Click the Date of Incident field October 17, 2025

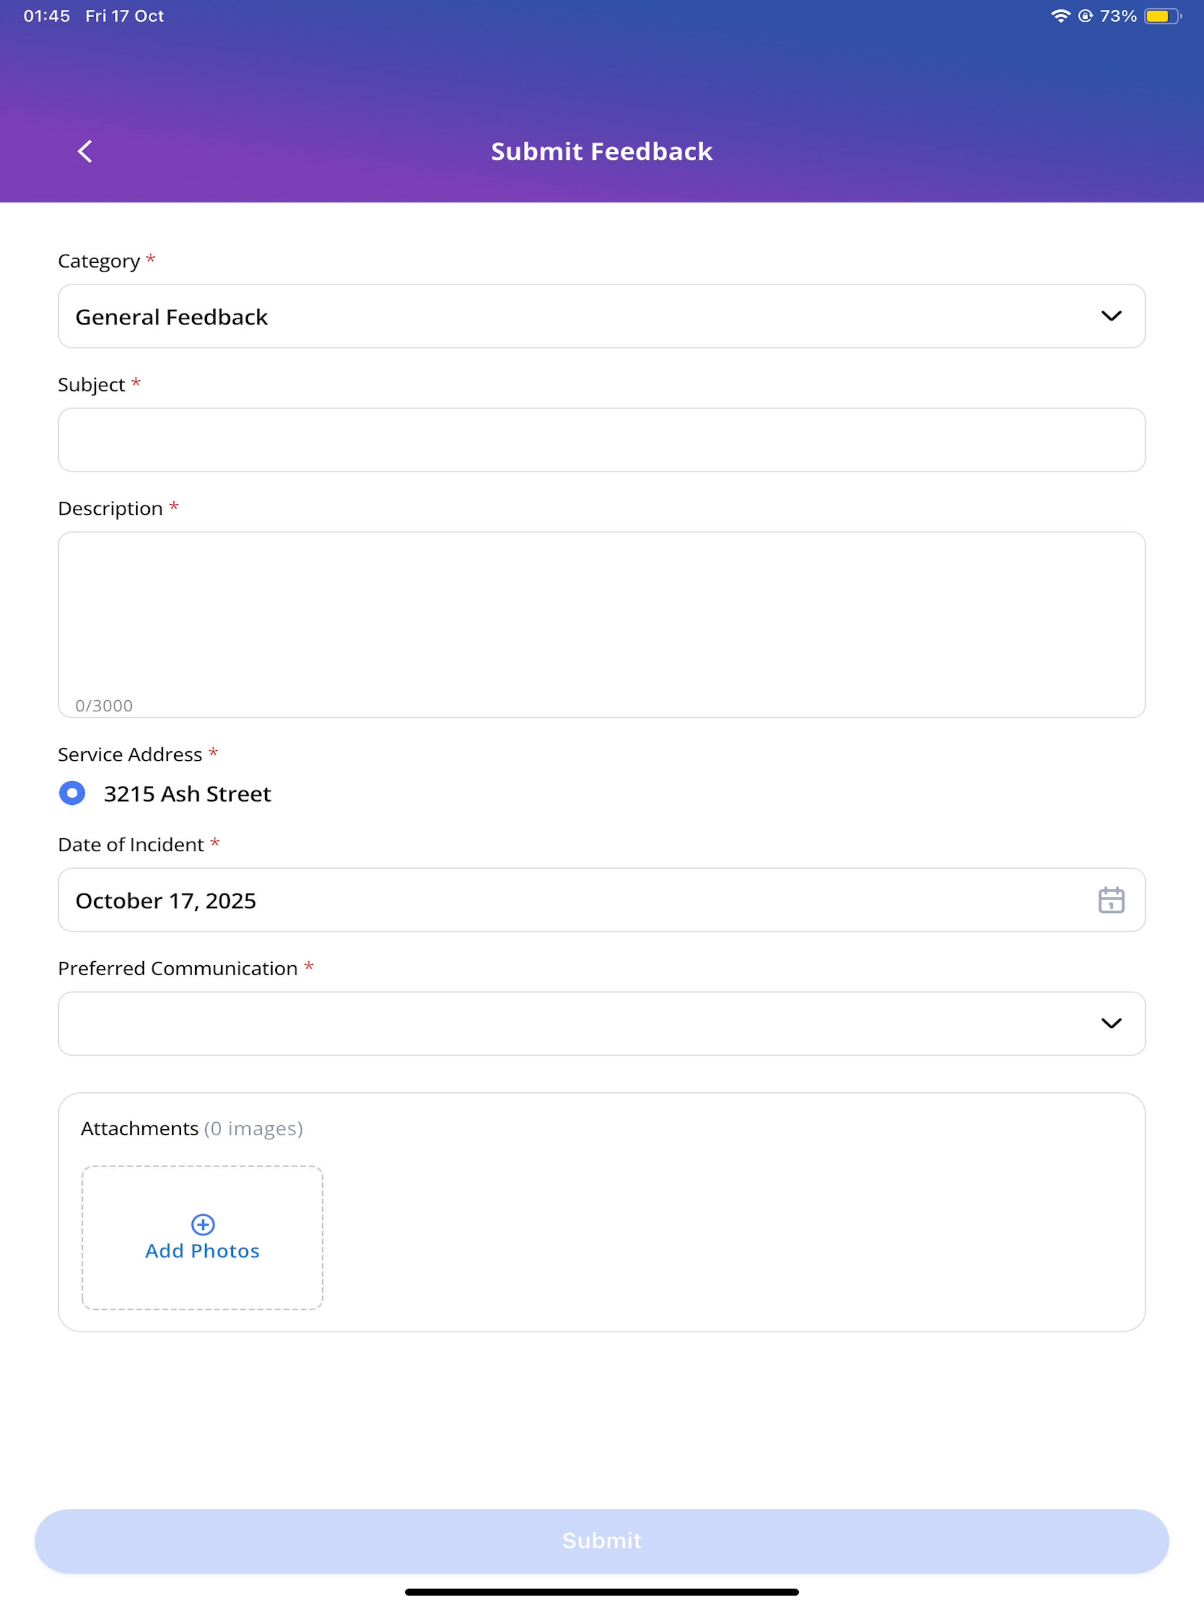pyautogui.click(x=601, y=901)
